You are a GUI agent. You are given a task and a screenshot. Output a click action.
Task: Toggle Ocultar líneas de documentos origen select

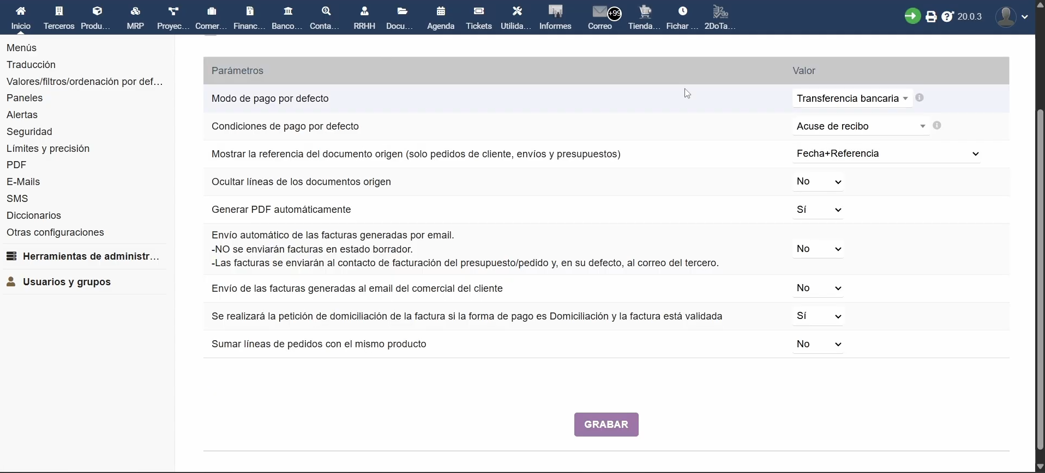click(x=818, y=182)
